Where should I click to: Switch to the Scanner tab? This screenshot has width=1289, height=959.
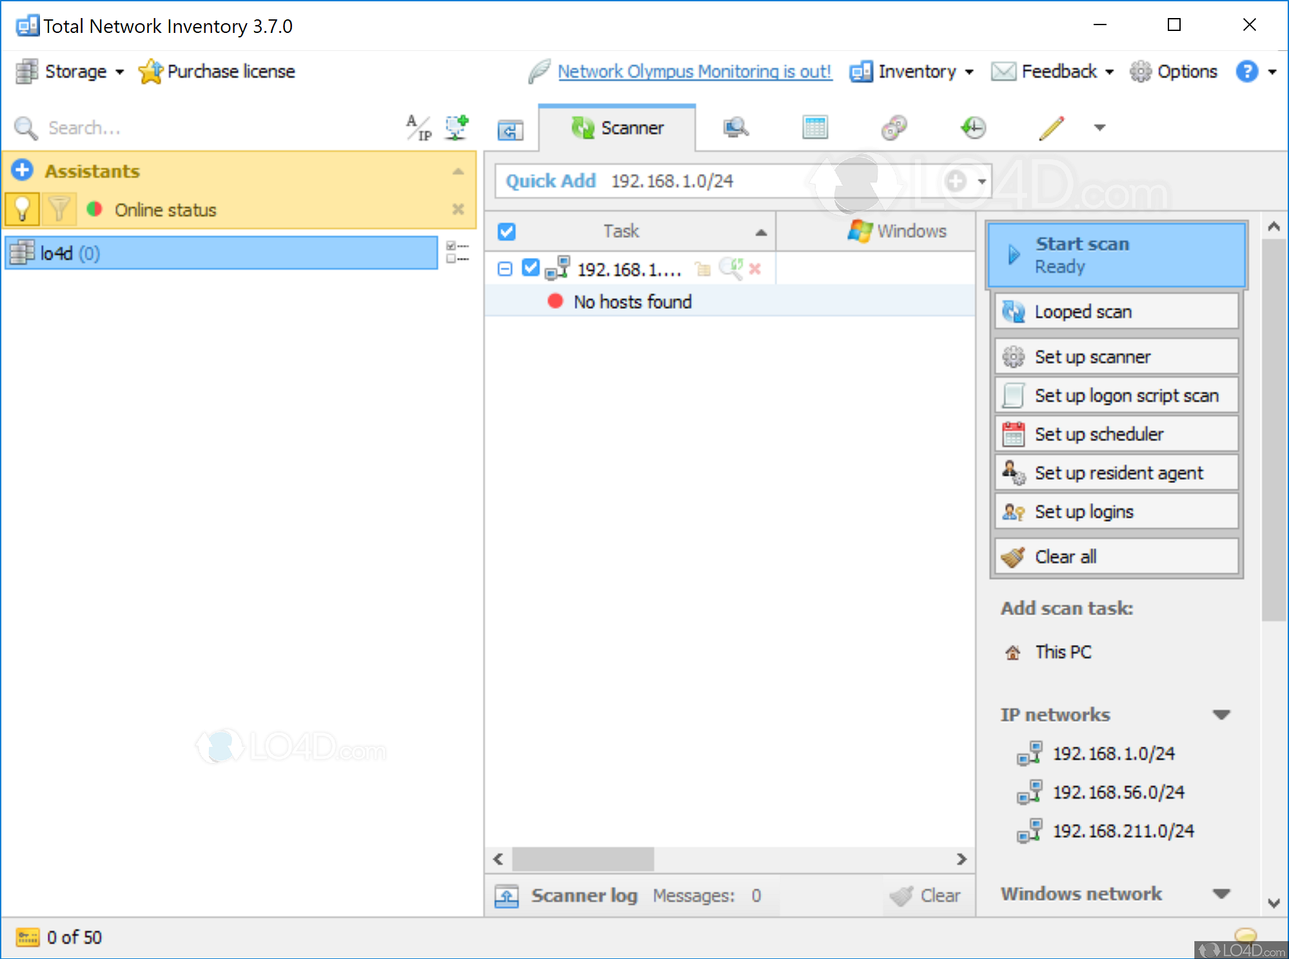pyautogui.click(x=617, y=128)
